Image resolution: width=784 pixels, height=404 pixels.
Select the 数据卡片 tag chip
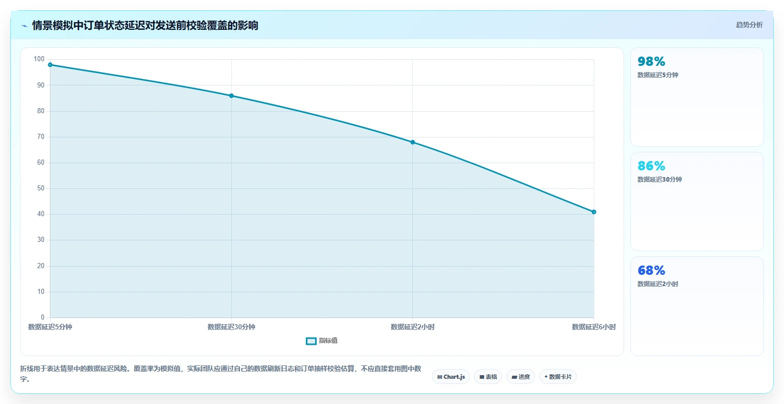[558, 377]
